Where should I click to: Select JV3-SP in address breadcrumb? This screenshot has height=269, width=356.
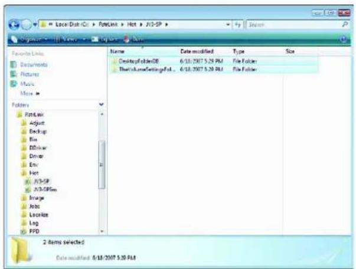point(153,24)
